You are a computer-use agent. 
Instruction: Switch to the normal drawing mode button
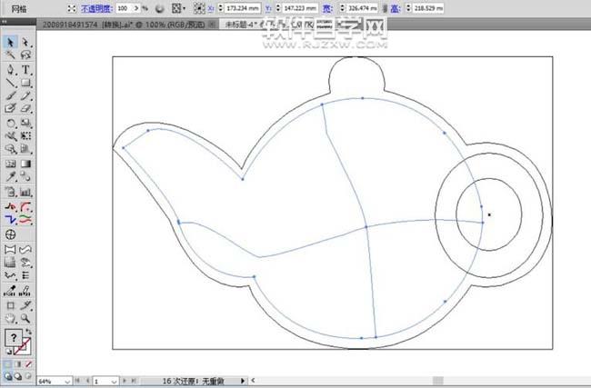[9, 364]
